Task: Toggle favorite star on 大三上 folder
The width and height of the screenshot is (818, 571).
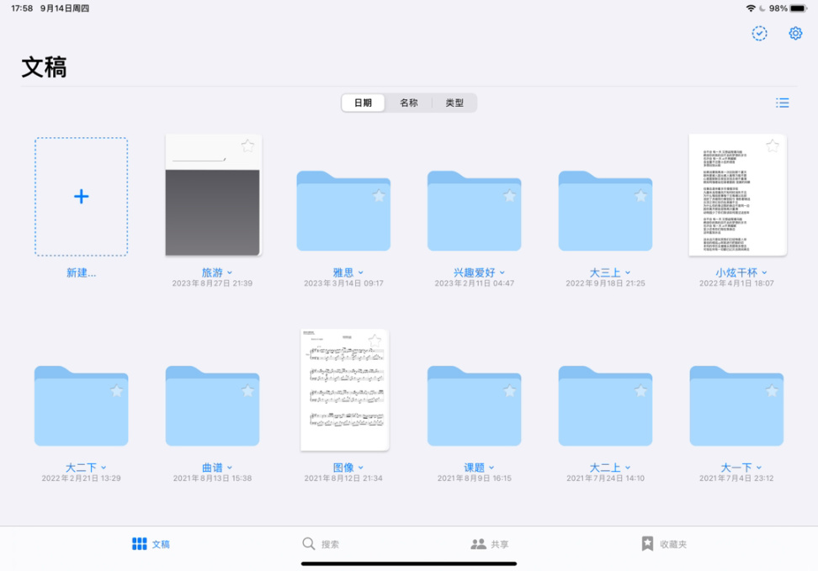Action: pyautogui.click(x=640, y=196)
